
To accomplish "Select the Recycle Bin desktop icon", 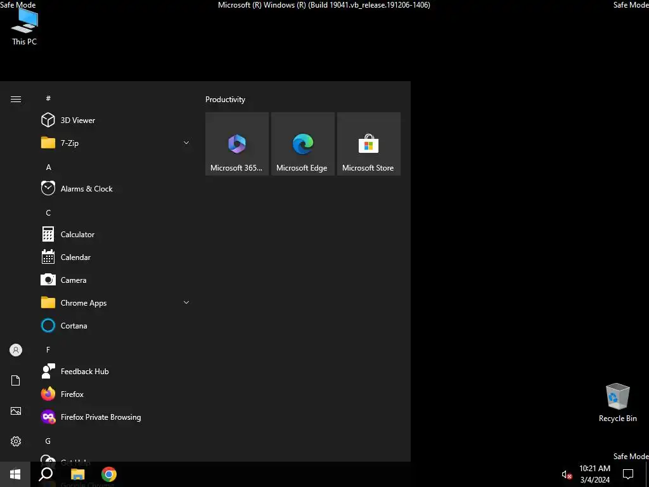I will (617, 403).
